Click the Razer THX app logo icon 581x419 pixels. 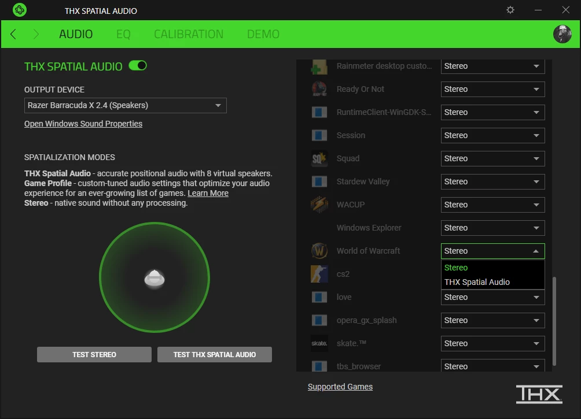(20, 10)
